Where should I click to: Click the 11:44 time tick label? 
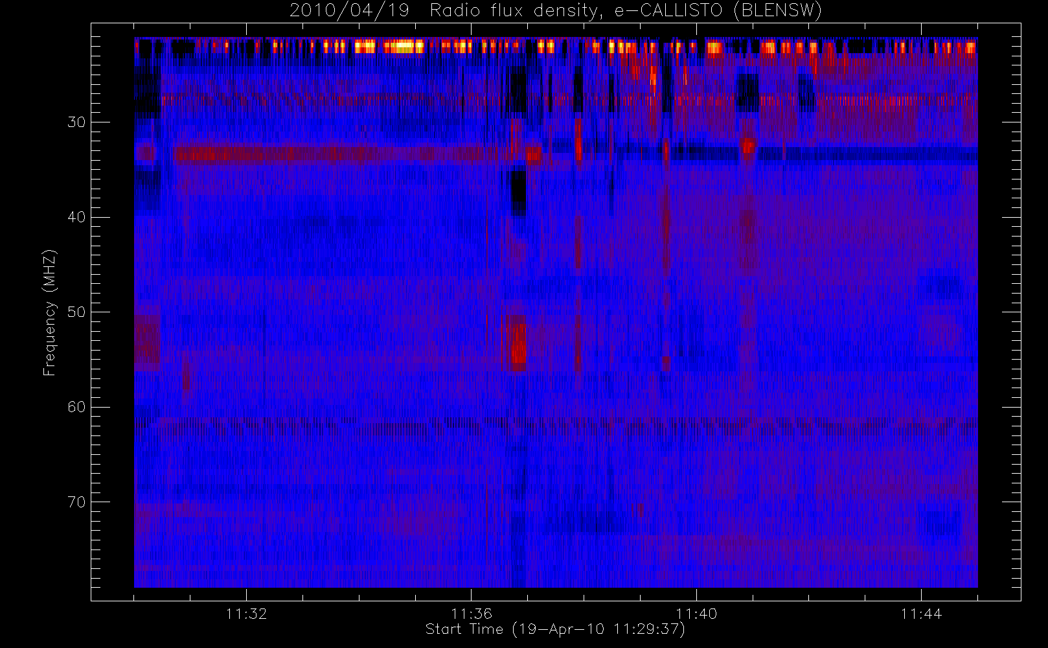921,614
